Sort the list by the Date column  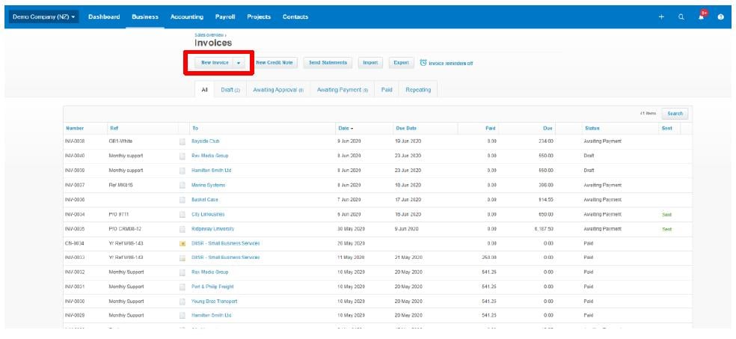pos(345,129)
